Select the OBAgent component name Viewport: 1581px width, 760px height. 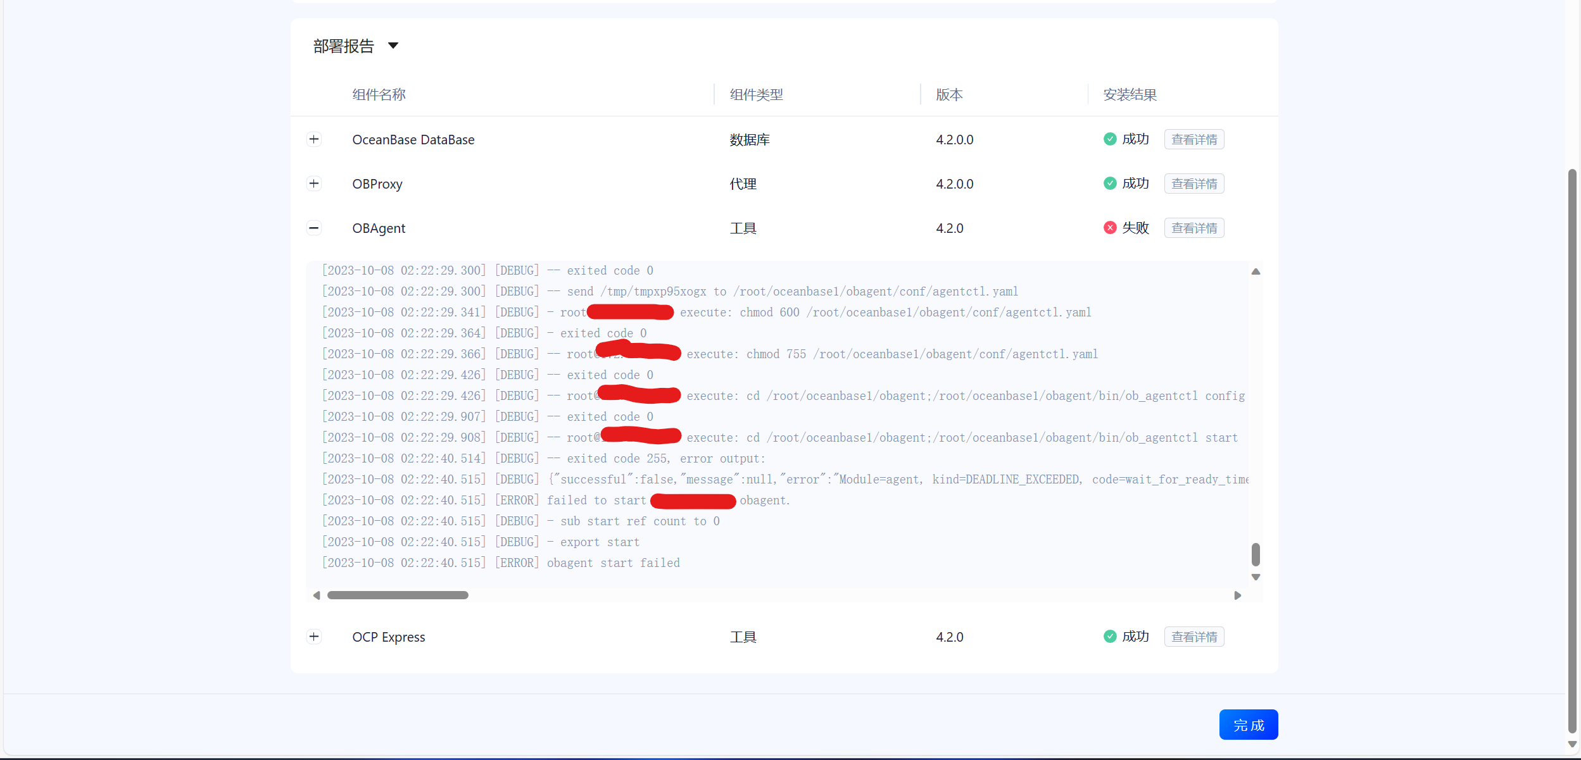379,228
